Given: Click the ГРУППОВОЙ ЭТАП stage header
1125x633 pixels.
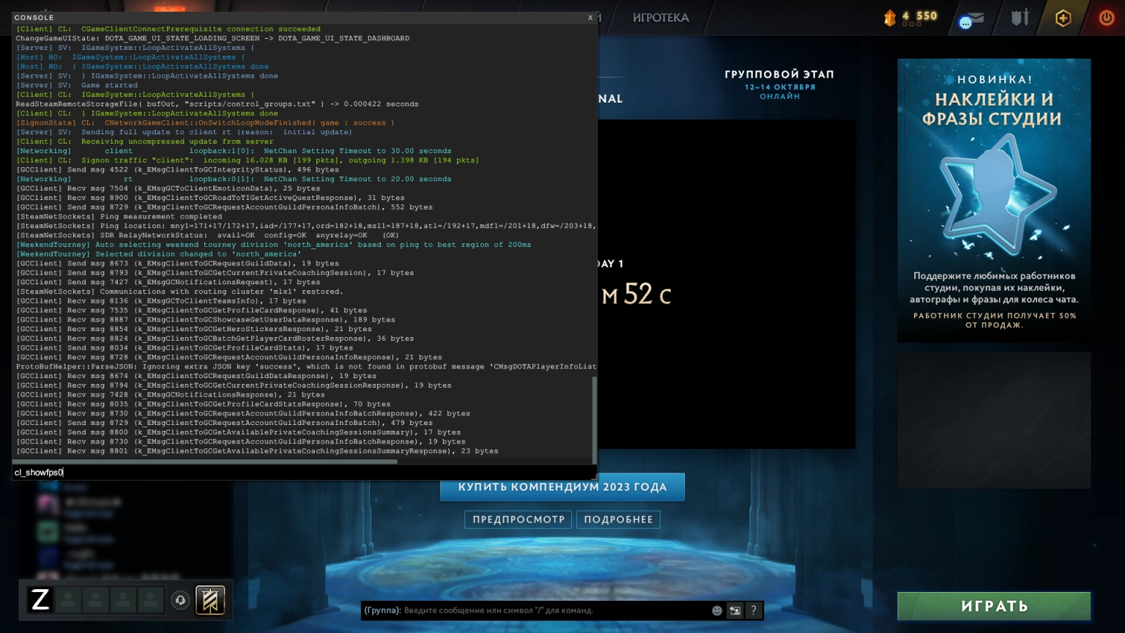Looking at the screenshot, I should click(779, 74).
